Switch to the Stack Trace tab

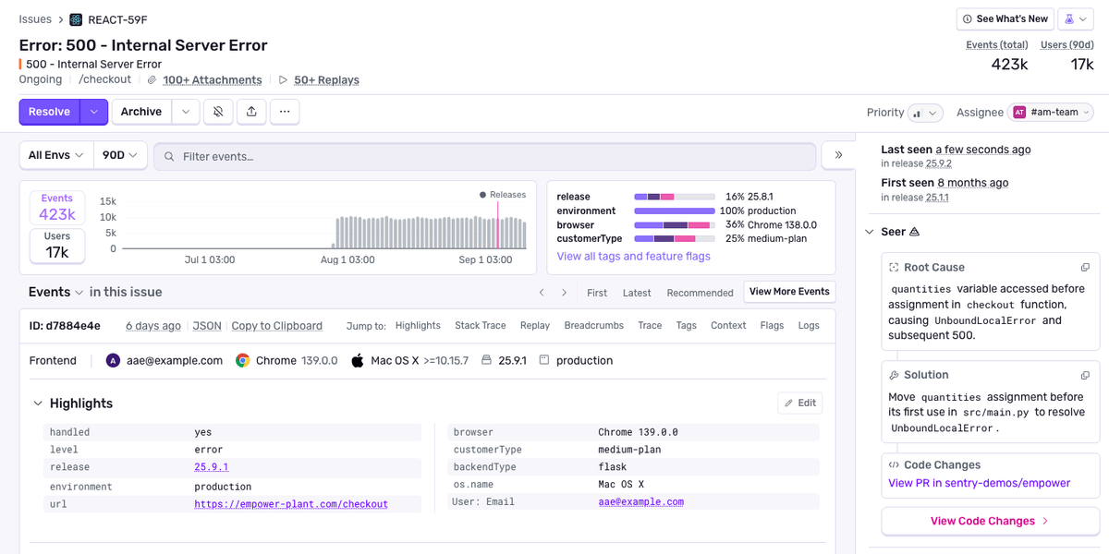[480, 325]
